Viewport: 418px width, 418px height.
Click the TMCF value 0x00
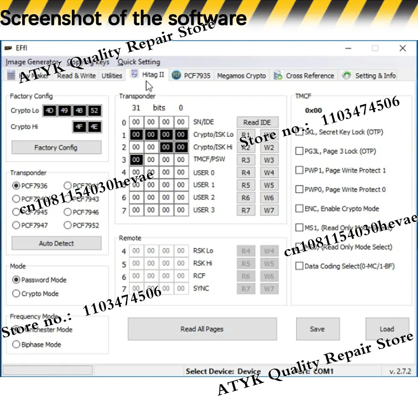(x=313, y=110)
